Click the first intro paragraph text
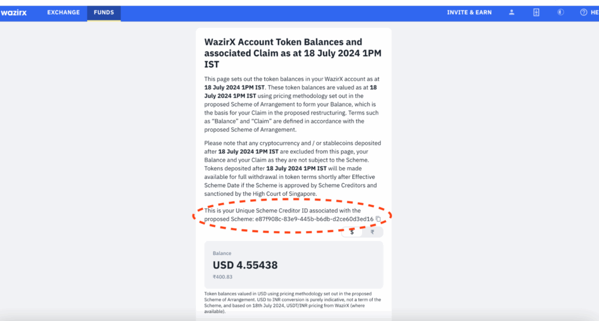This screenshot has height=321, width=599. pyautogui.click(x=291, y=104)
